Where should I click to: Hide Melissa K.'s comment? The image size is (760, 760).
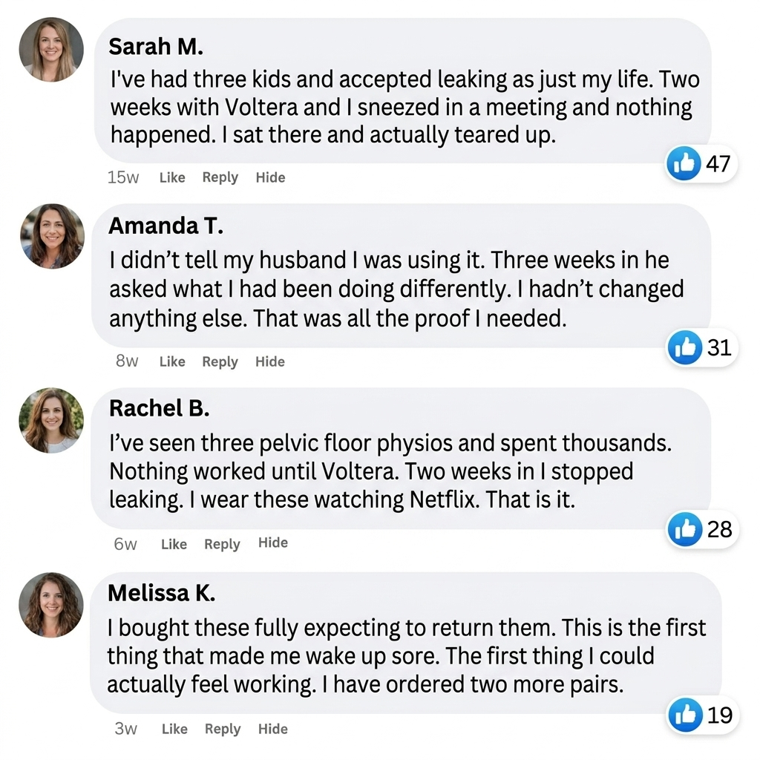click(x=273, y=729)
